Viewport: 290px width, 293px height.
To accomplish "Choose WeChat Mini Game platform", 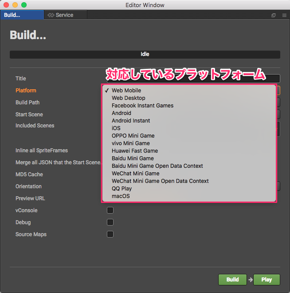I will click(x=189, y=174).
